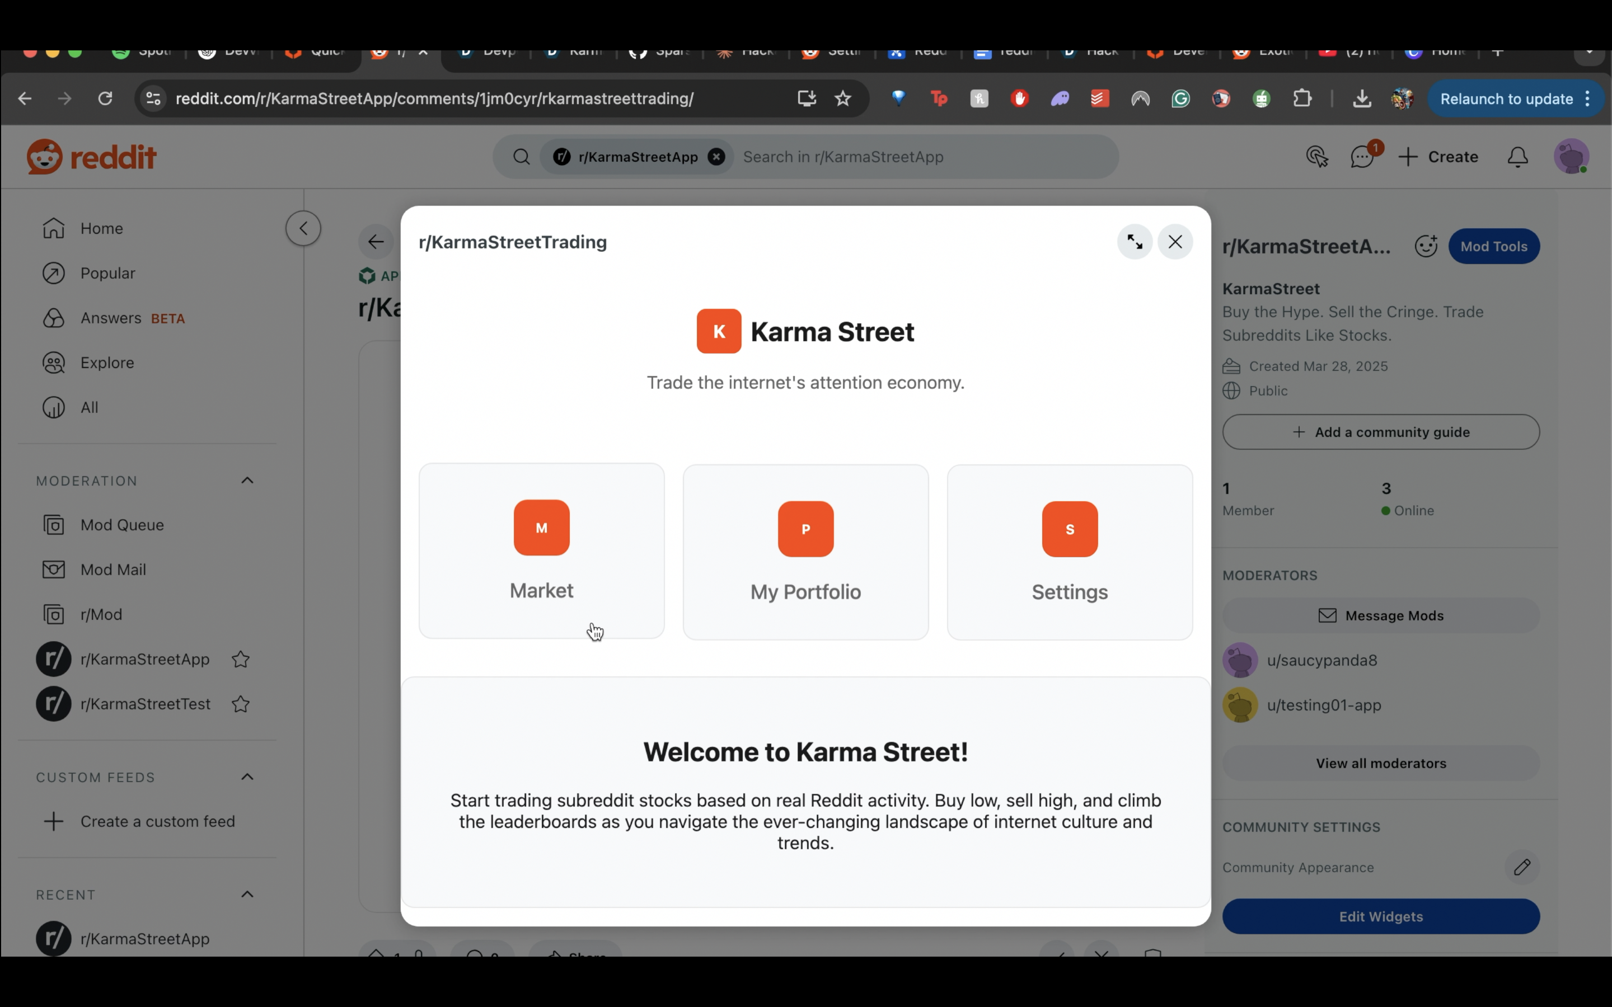Screen dimensions: 1612x1007
Task: Bookmark this page with the star icon
Action: pos(842,98)
